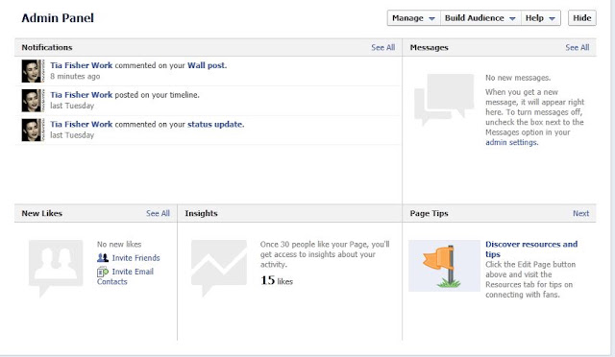The width and height of the screenshot is (615, 357).
Task: Go to Next page tip
Action: 580,213
